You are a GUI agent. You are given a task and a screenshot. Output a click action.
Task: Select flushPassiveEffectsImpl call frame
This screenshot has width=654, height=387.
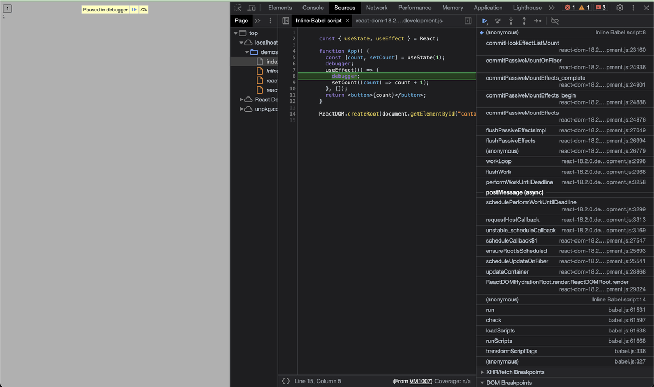point(565,130)
